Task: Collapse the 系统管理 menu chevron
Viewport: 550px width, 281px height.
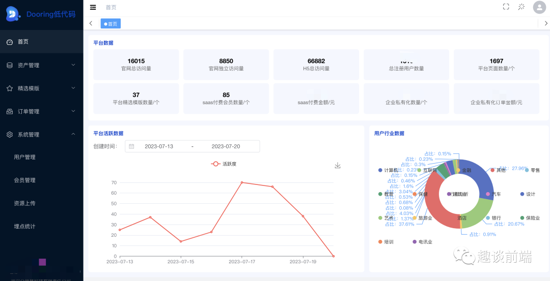Action: [x=73, y=134]
